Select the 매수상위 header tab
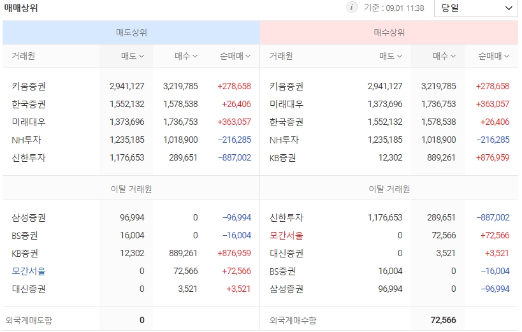The width and height of the screenshot is (522, 332). pos(389,32)
